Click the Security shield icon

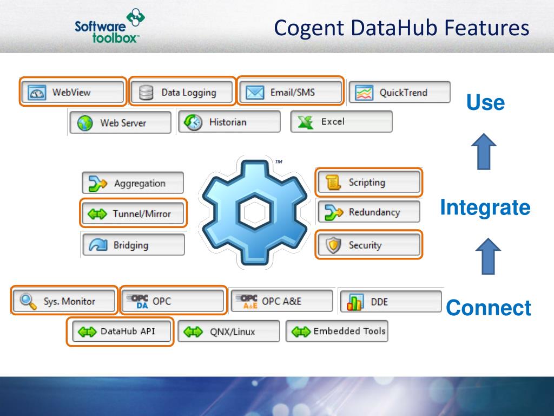pyautogui.click(x=333, y=245)
